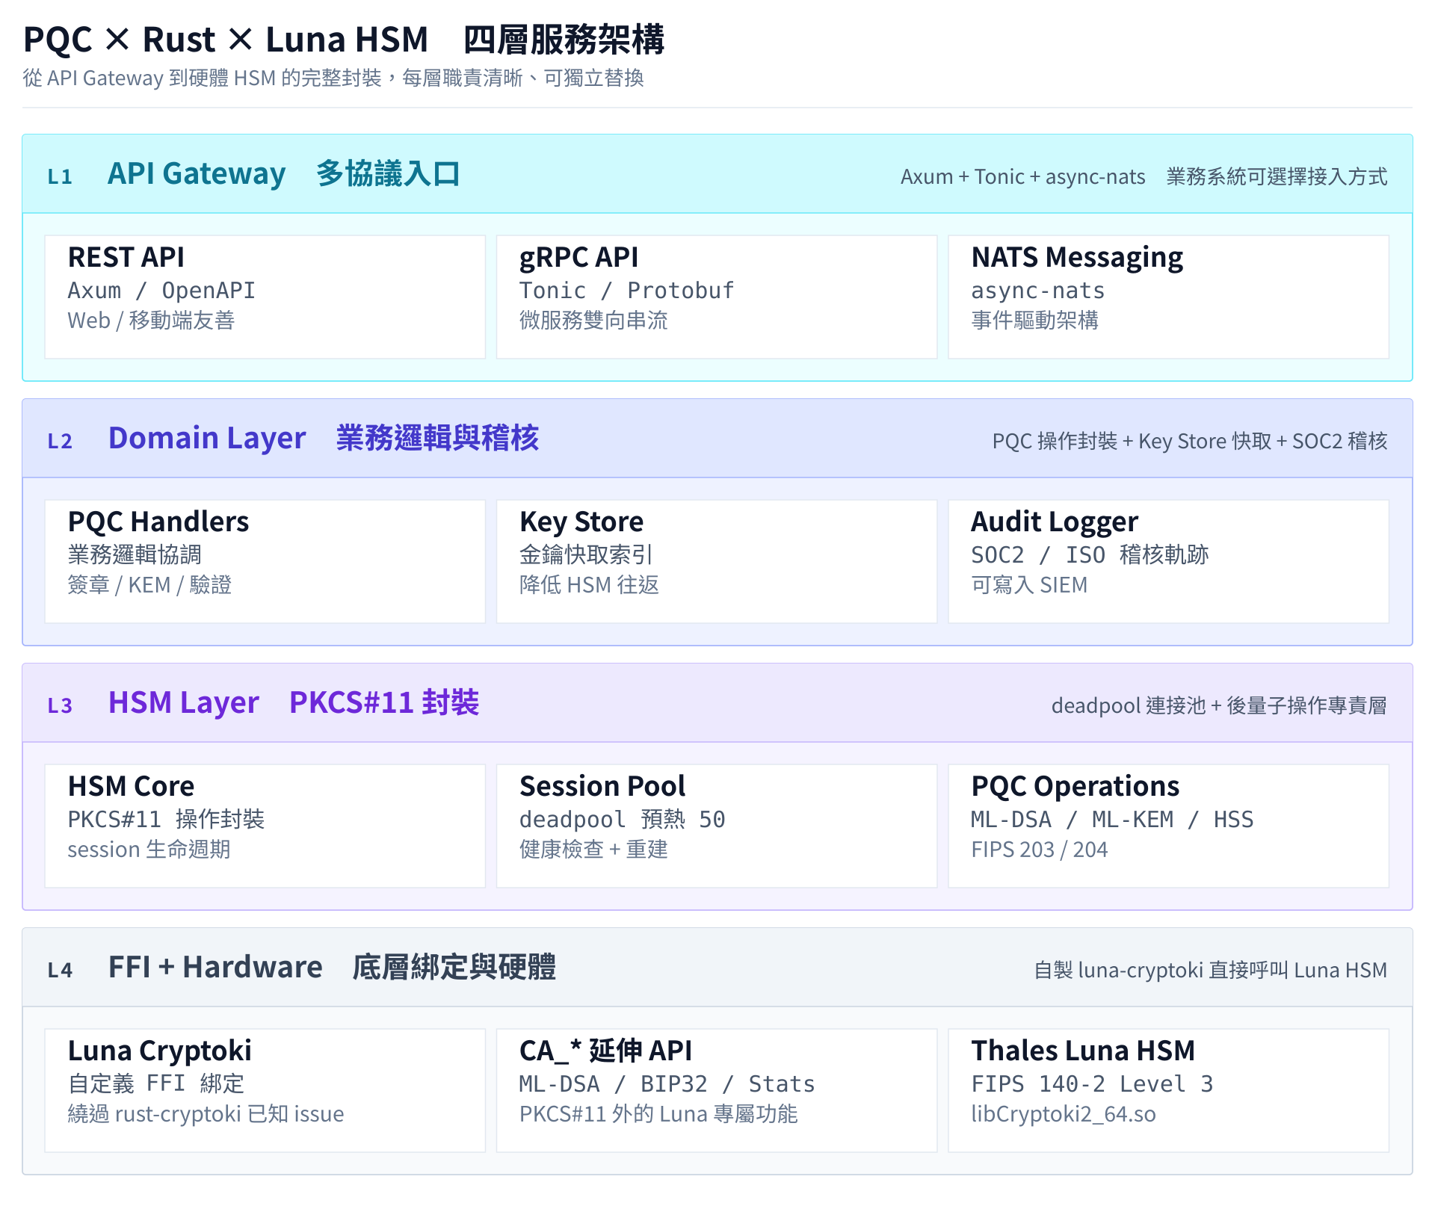Viewport: 1435px width, 1206px height.
Task: Click the NATS Messaging card title
Action: click(x=1077, y=257)
